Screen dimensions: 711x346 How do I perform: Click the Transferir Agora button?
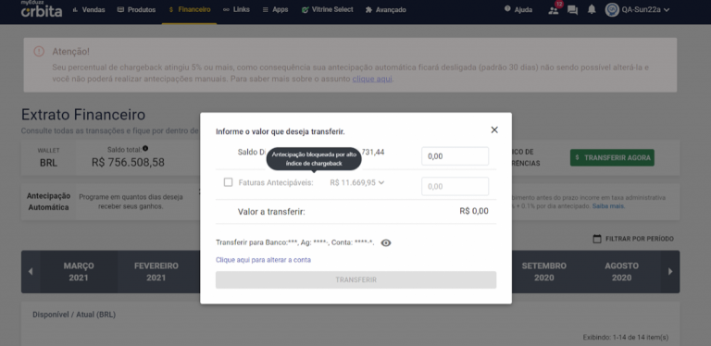coord(612,157)
